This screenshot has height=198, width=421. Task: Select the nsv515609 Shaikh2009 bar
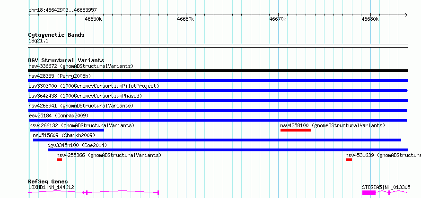pyautogui.click(x=217, y=140)
